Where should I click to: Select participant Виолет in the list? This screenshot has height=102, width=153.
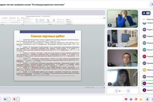point(147,90)
